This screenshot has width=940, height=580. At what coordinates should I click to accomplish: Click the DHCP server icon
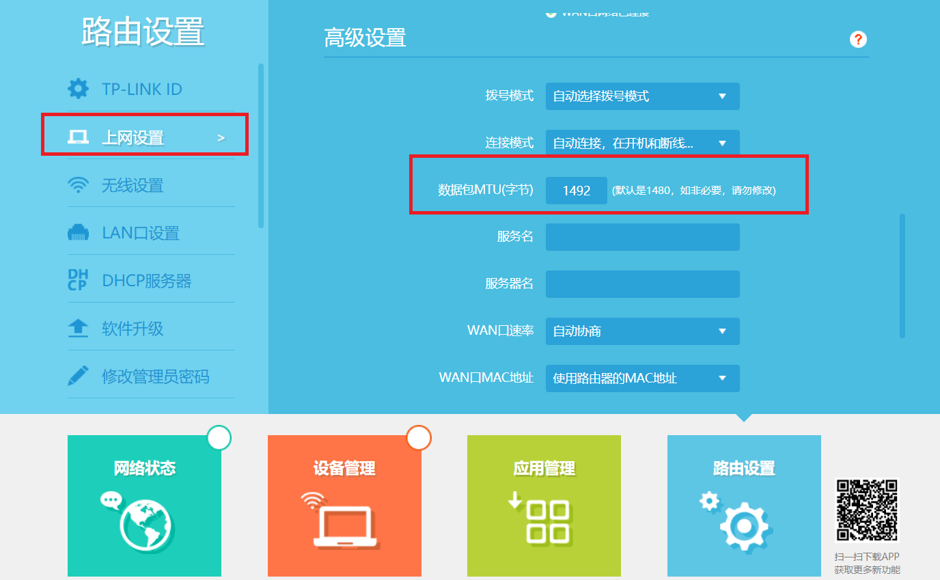(x=78, y=280)
